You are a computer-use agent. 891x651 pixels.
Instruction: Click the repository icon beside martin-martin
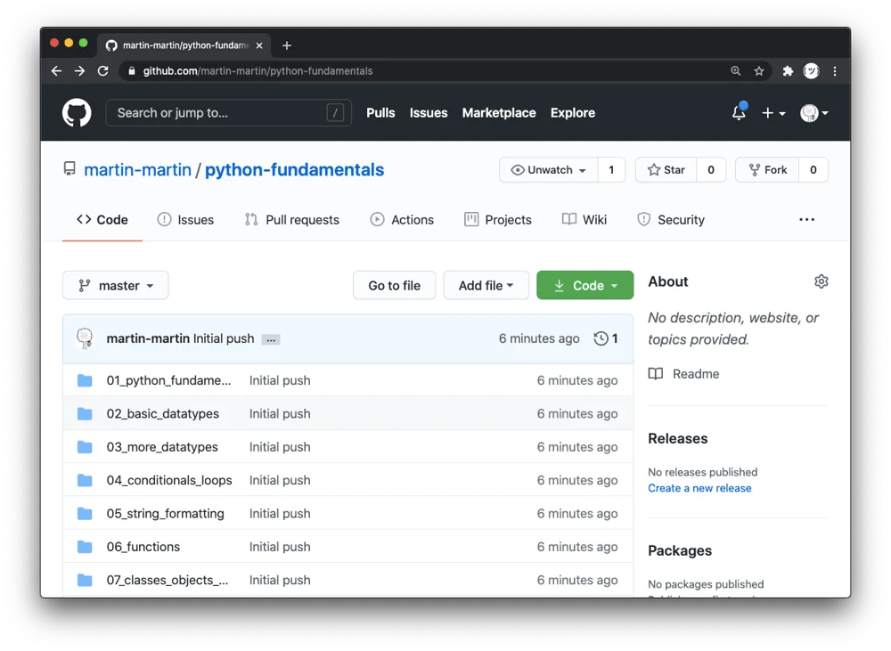pyautogui.click(x=69, y=168)
